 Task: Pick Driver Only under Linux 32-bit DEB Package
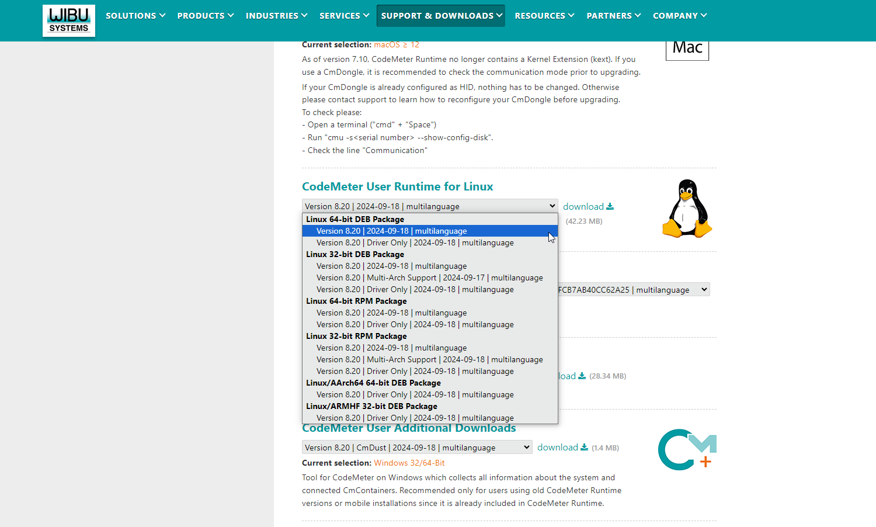[430, 289]
